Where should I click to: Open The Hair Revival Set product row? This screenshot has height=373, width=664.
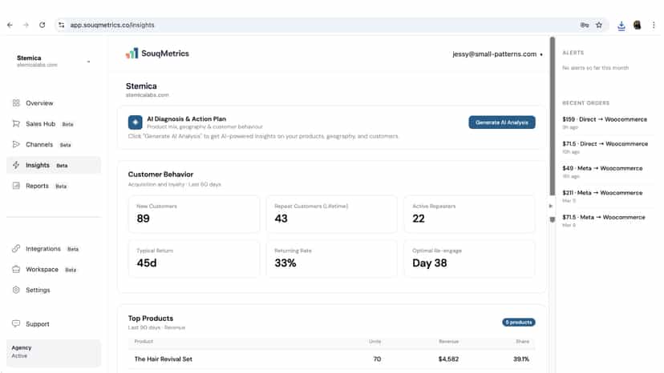tap(331, 359)
